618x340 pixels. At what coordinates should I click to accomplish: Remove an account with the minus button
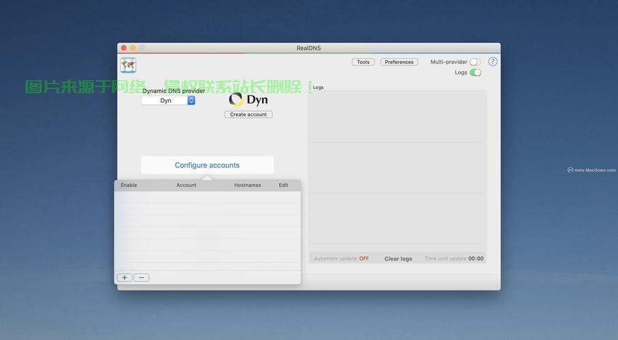pos(142,277)
